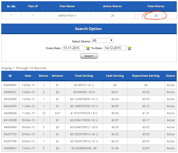Image resolution: width=178 pixels, height=153 pixels.
Task: Select record ID #4325800
Action: click(10, 99)
